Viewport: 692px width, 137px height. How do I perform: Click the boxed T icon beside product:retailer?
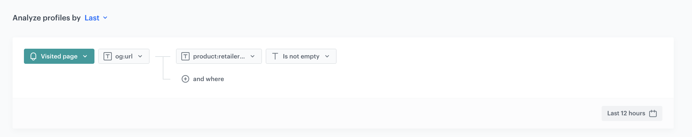(185, 56)
